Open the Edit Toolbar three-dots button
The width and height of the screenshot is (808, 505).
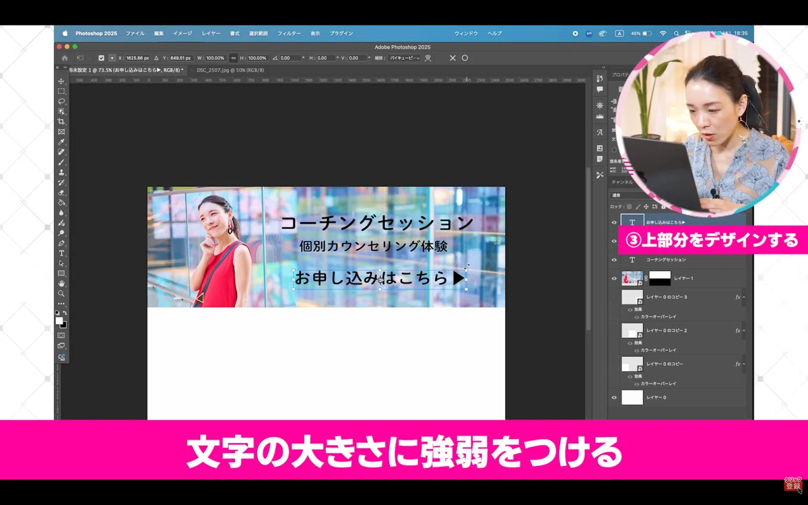click(61, 304)
